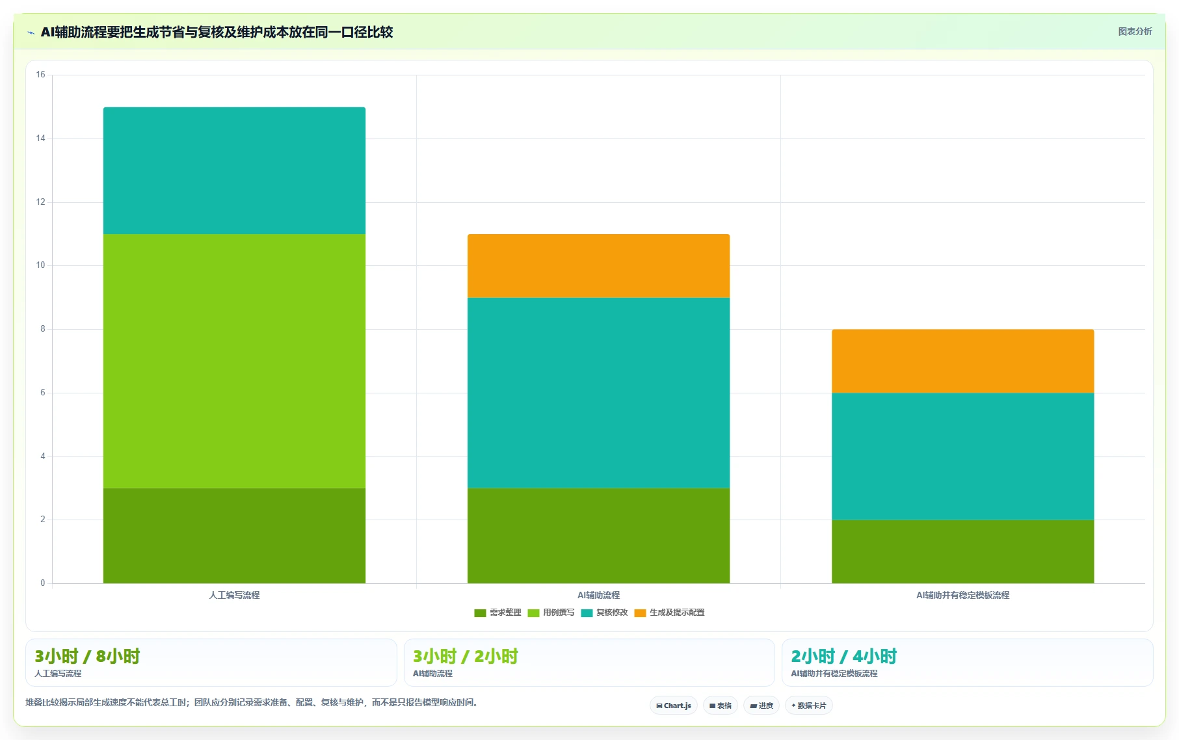Click the chart title about AI辅助流程
The height and width of the screenshot is (740, 1179).
click(x=217, y=32)
